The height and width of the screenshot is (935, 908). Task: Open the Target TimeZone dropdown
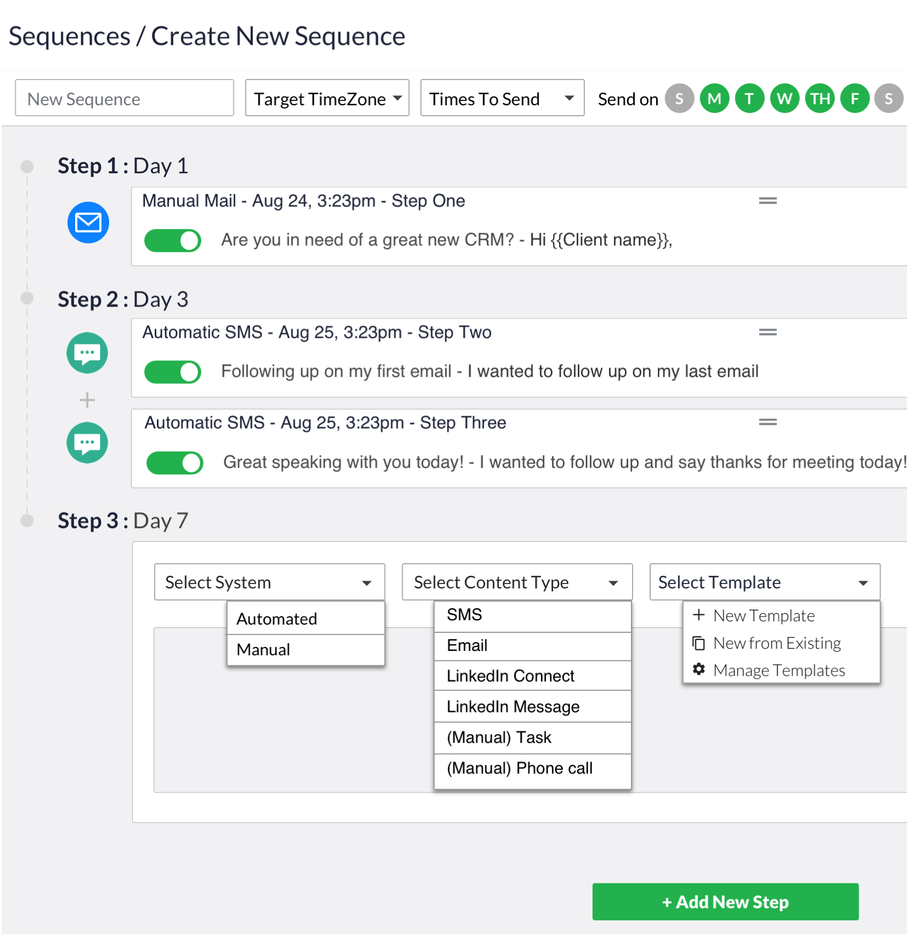click(327, 99)
